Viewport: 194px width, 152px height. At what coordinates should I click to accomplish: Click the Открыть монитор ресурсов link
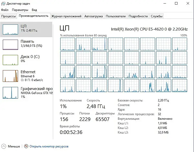pyautogui.click(x=49, y=146)
